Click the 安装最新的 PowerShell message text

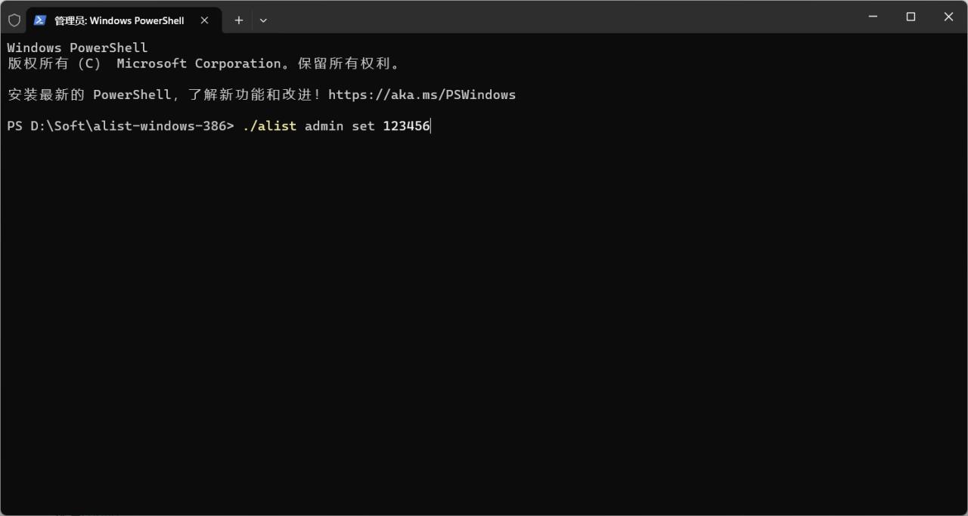(89, 95)
